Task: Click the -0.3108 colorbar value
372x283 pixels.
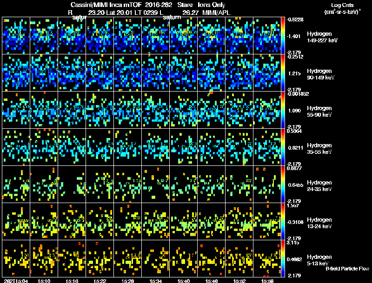Action: 295,222
